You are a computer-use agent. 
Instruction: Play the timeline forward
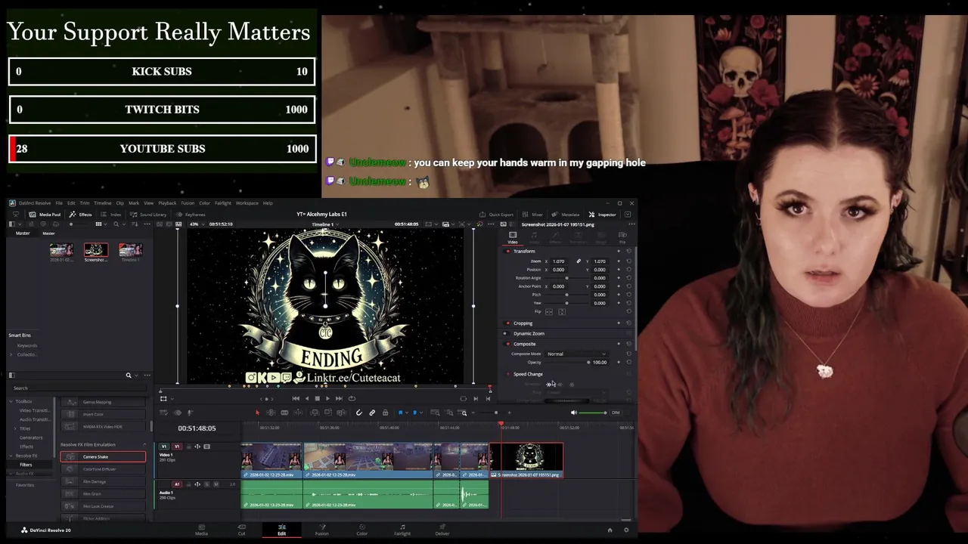tap(328, 398)
